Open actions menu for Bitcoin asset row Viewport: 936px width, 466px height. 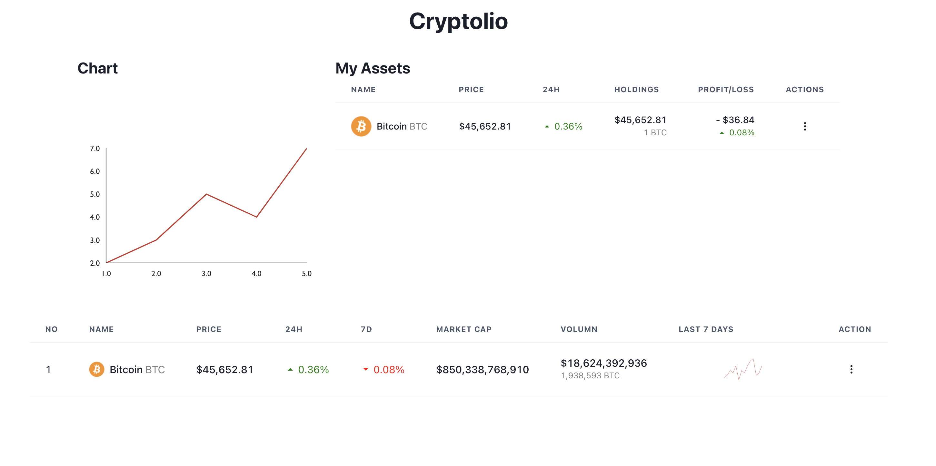804,126
